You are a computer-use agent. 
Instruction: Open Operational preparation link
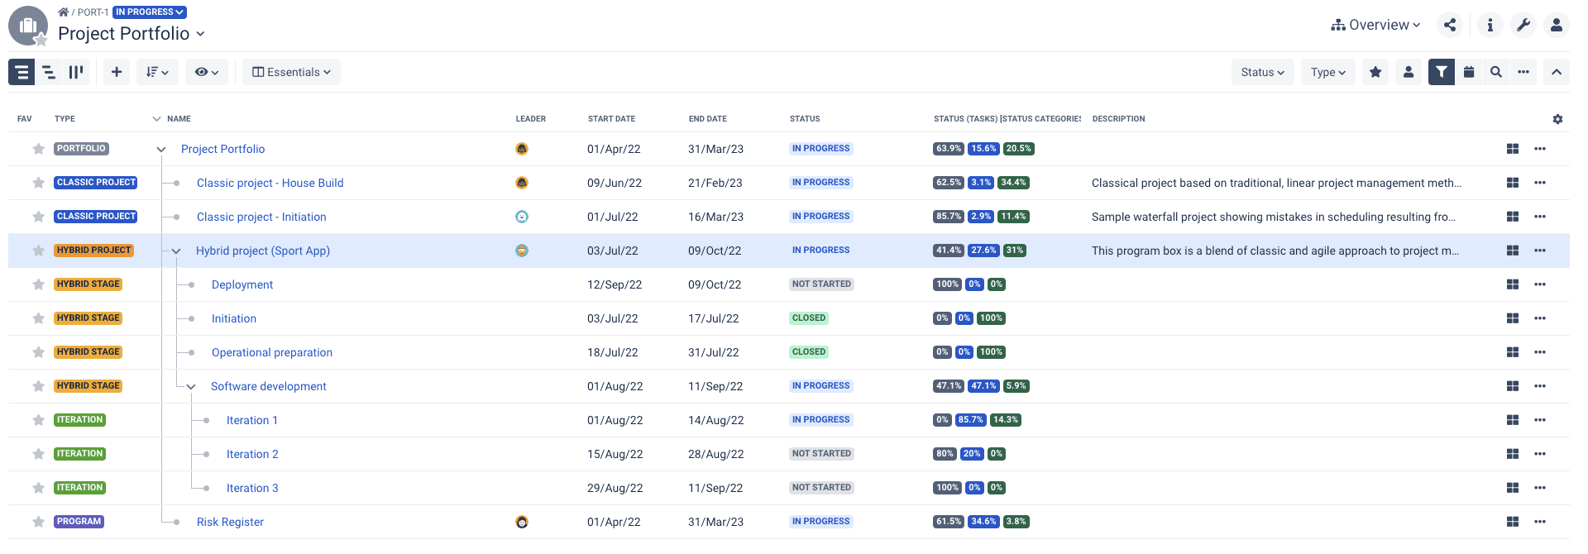[x=272, y=352]
